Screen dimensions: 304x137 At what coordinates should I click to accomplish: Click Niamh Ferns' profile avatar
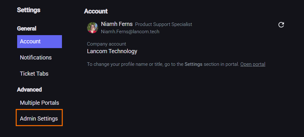(92, 28)
